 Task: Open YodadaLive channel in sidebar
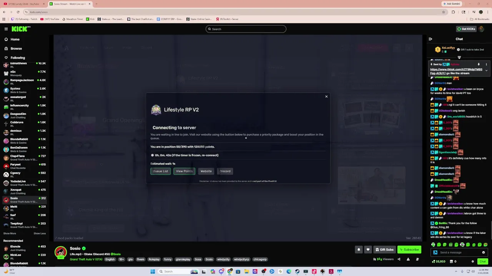click(x=24, y=183)
